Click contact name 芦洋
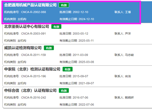This screenshot has height=112, width=152. [x=128, y=34]
